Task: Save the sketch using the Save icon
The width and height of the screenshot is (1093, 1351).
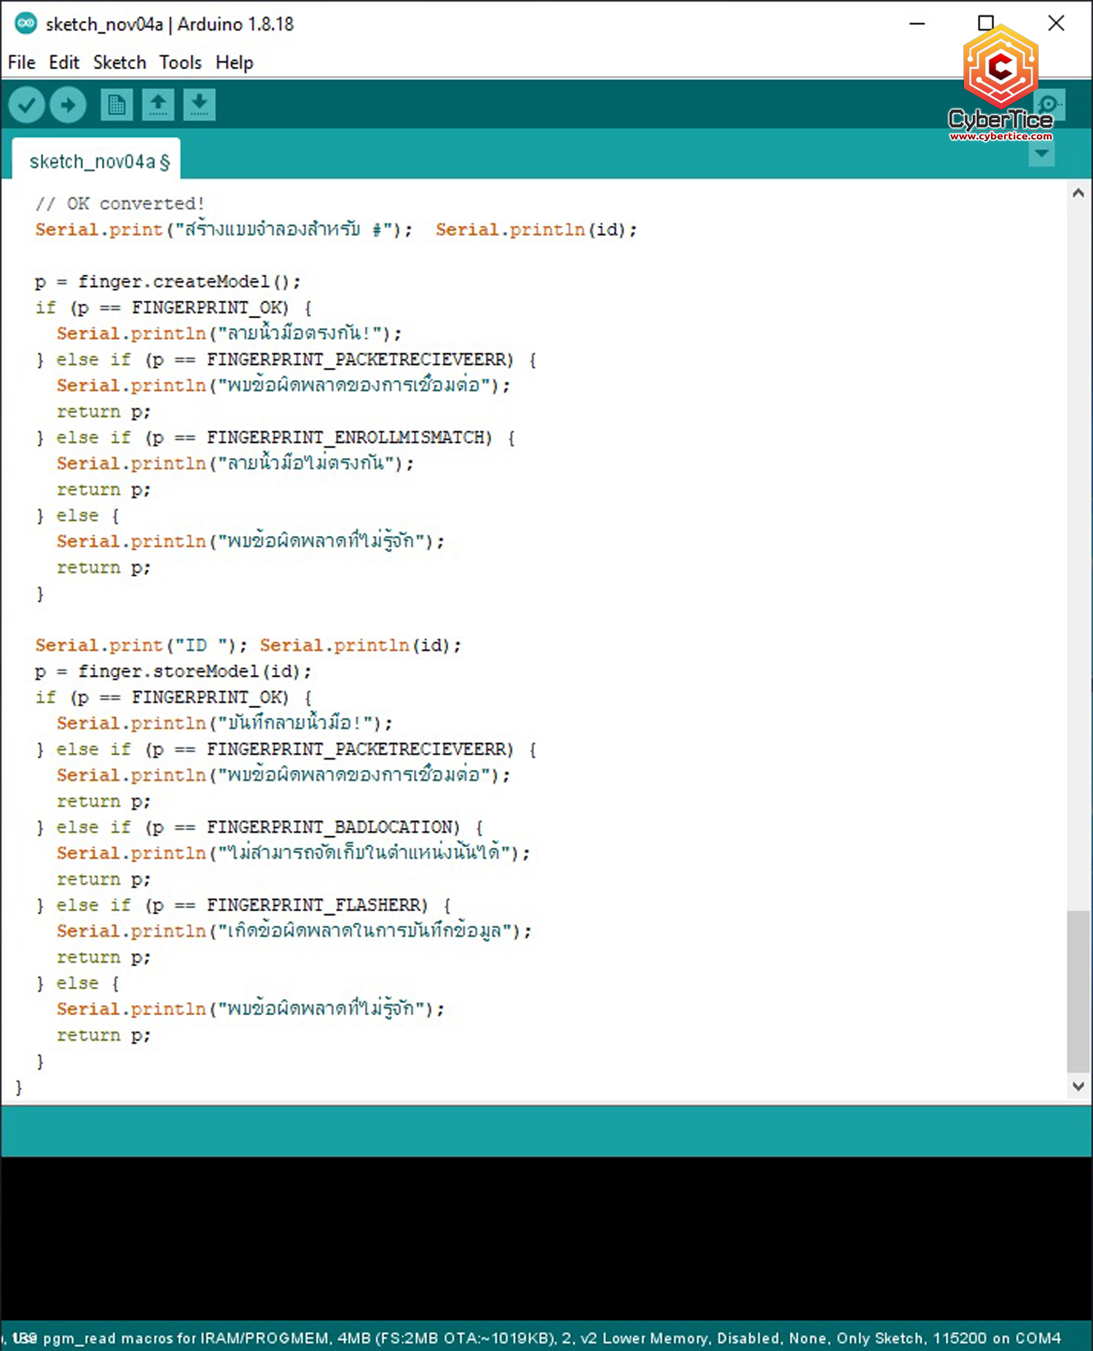Action: (199, 105)
